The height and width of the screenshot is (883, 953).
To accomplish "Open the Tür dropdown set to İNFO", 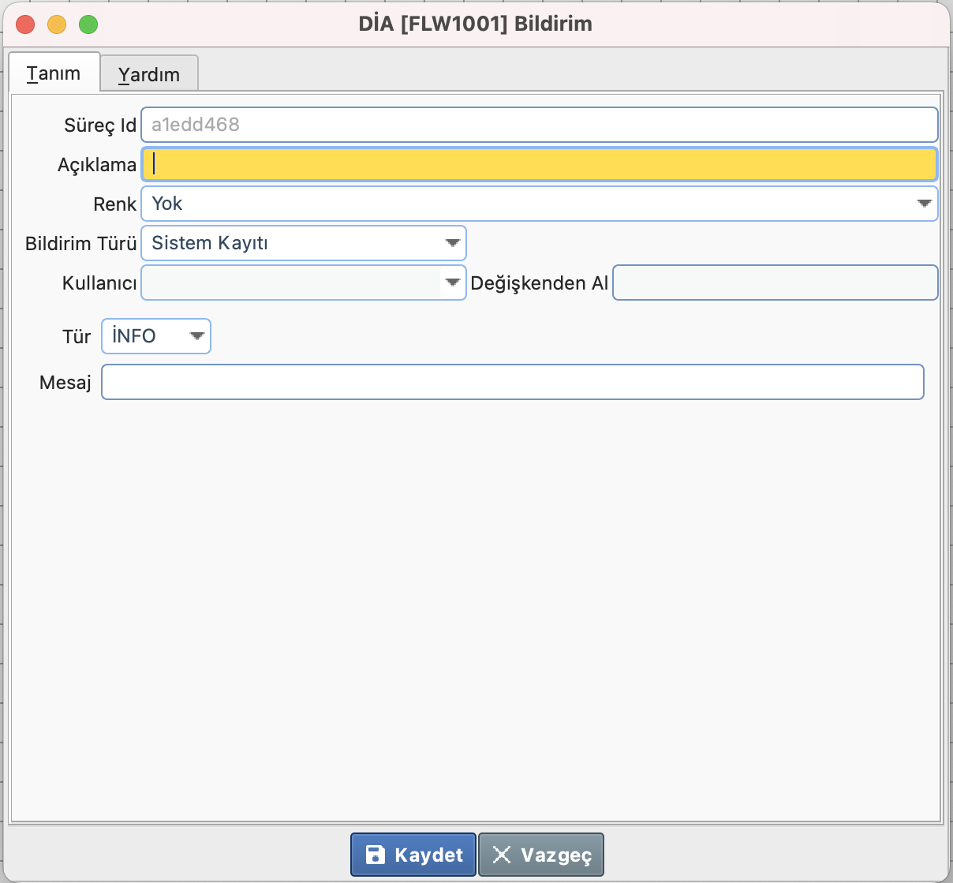I will click(x=196, y=336).
